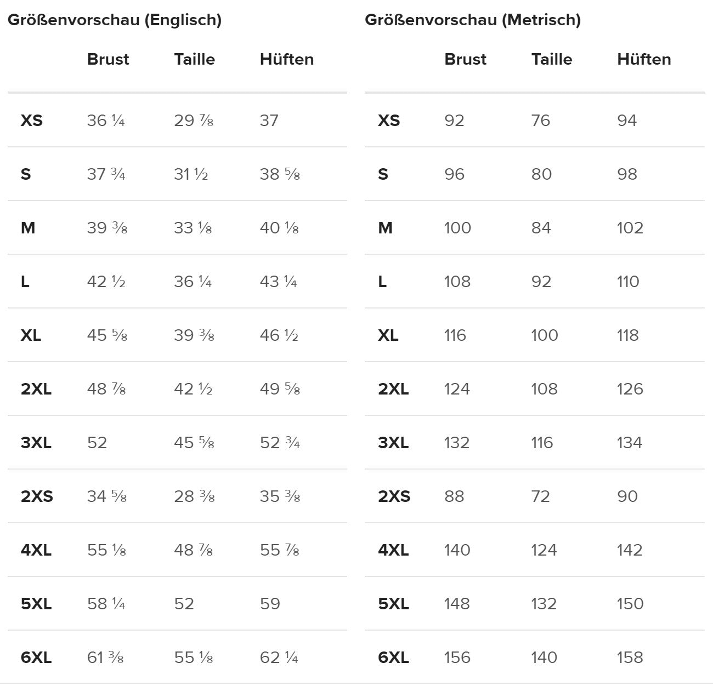The image size is (713, 686).
Task: Select the 2XS row label in metric table
Action: [x=394, y=496]
